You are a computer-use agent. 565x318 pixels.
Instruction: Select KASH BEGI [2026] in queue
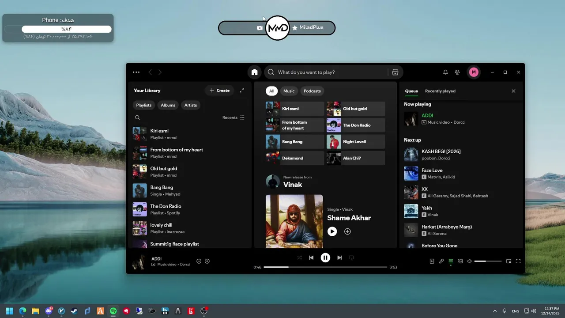point(461,155)
